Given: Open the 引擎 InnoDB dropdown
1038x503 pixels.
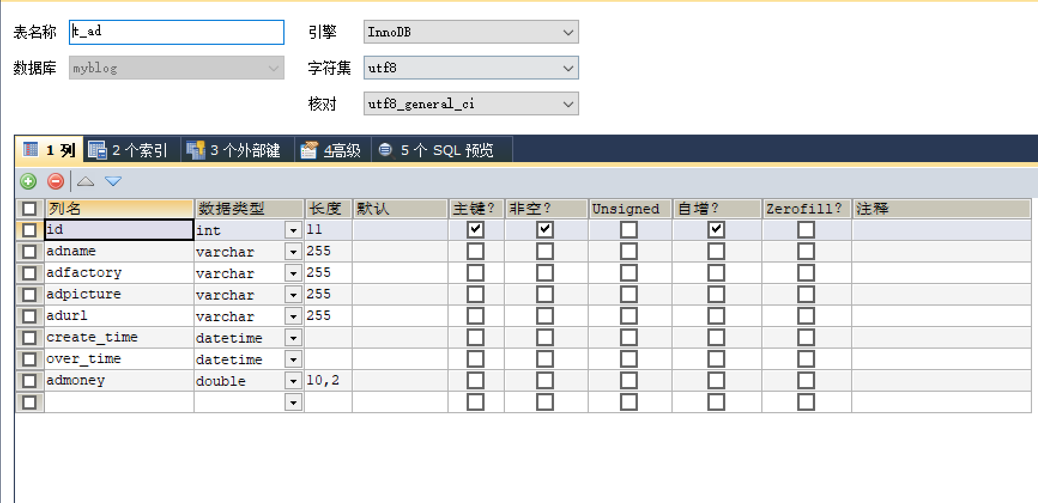Looking at the screenshot, I should 471,32.
